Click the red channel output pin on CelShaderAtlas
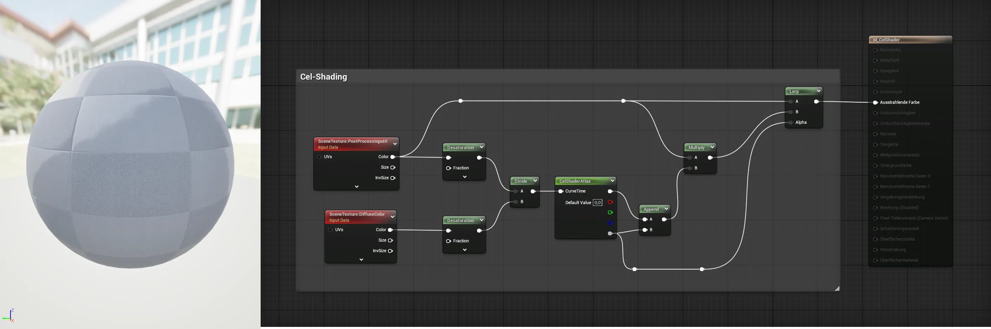 (610, 202)
